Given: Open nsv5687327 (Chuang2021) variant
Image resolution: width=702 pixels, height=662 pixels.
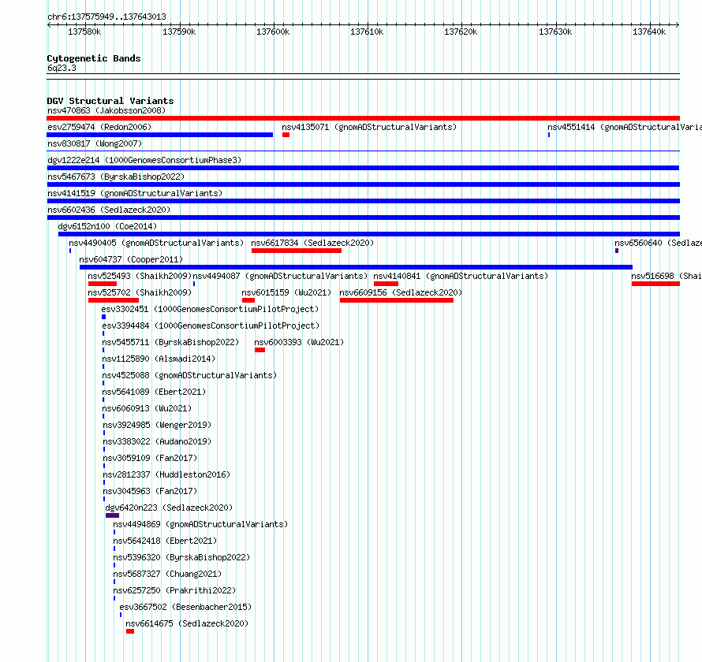Looking at the screenshot, I should pyautogui.click(x=167, y=574).
